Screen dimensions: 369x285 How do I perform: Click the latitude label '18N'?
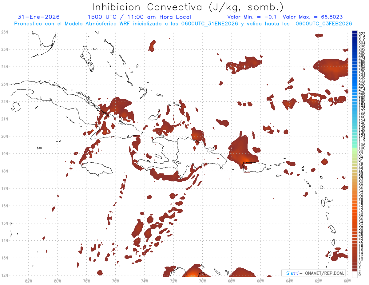point(4,171)
